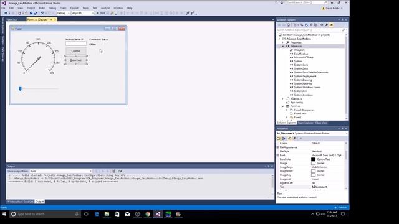
Task: Select Categorized view icon in Properties panel
Action: tap(279, 138)
